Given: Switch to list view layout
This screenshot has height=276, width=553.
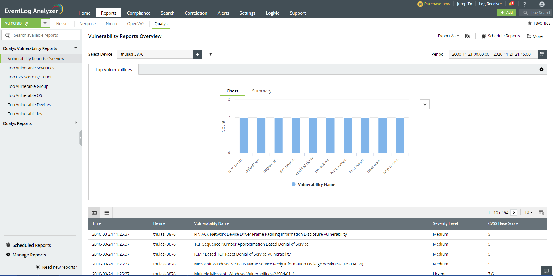Looking at the screenshot, I should point(106,213).
